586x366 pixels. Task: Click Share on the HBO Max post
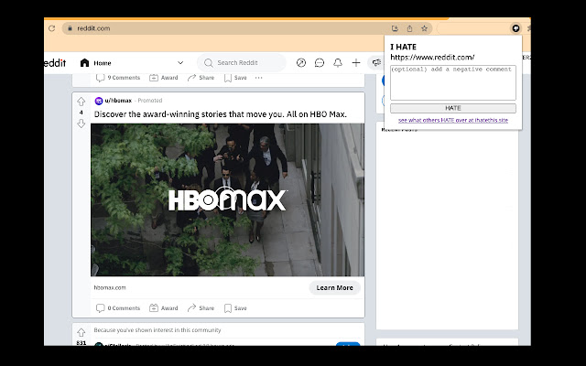tap(201, 308)
